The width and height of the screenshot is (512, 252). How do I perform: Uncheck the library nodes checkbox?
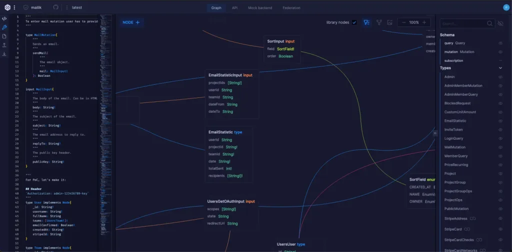coord(354,22)
